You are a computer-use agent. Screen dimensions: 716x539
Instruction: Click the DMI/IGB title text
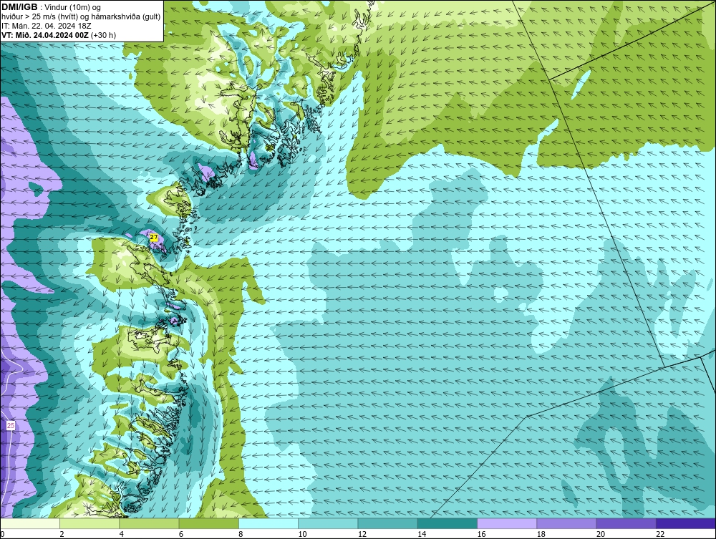(19, 7)
